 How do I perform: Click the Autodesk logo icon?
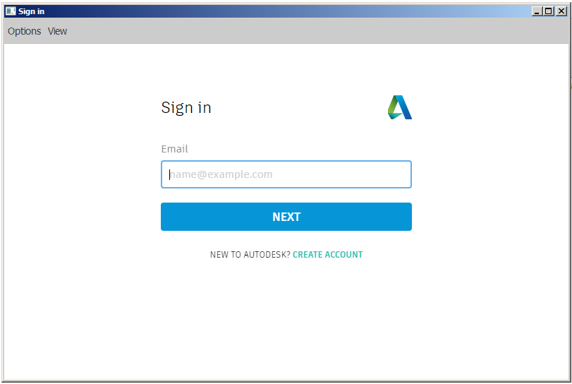coord(400,107)
